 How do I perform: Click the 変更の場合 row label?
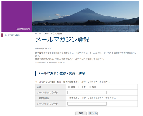pyautogui.click(x=44, y=98)
